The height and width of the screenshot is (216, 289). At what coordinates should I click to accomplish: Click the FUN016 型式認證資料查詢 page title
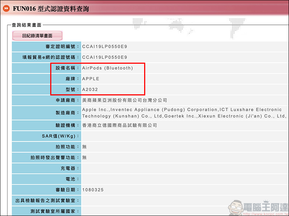click(51, 9)
